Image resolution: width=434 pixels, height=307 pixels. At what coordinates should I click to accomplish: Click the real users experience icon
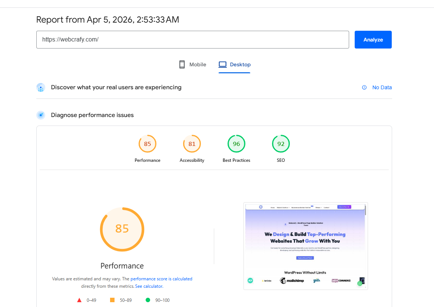coord(41,88)
